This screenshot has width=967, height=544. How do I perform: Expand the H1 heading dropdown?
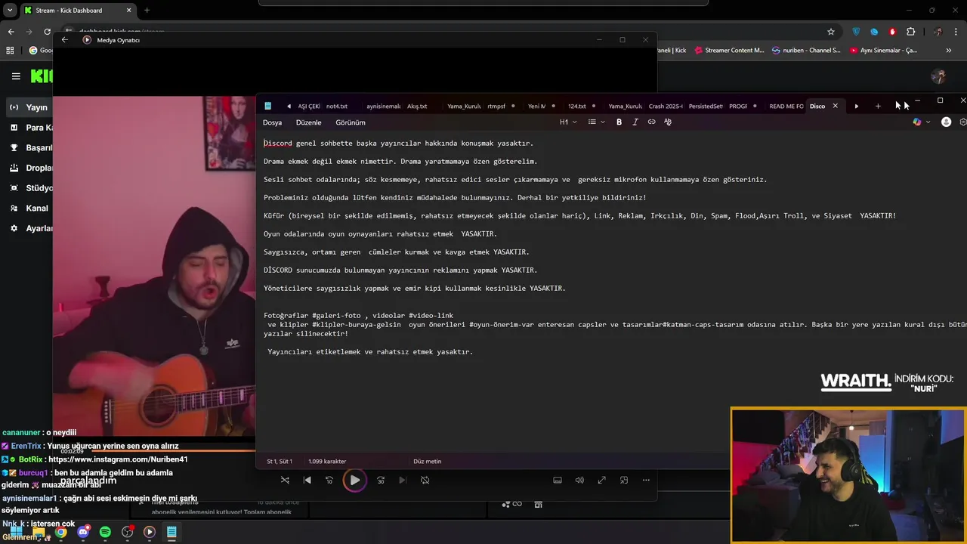pyautogui.click(x=568, y=122)
